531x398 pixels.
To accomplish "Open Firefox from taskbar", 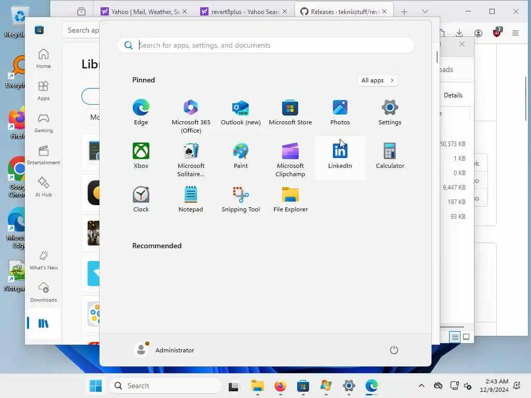I will (281, 386).
